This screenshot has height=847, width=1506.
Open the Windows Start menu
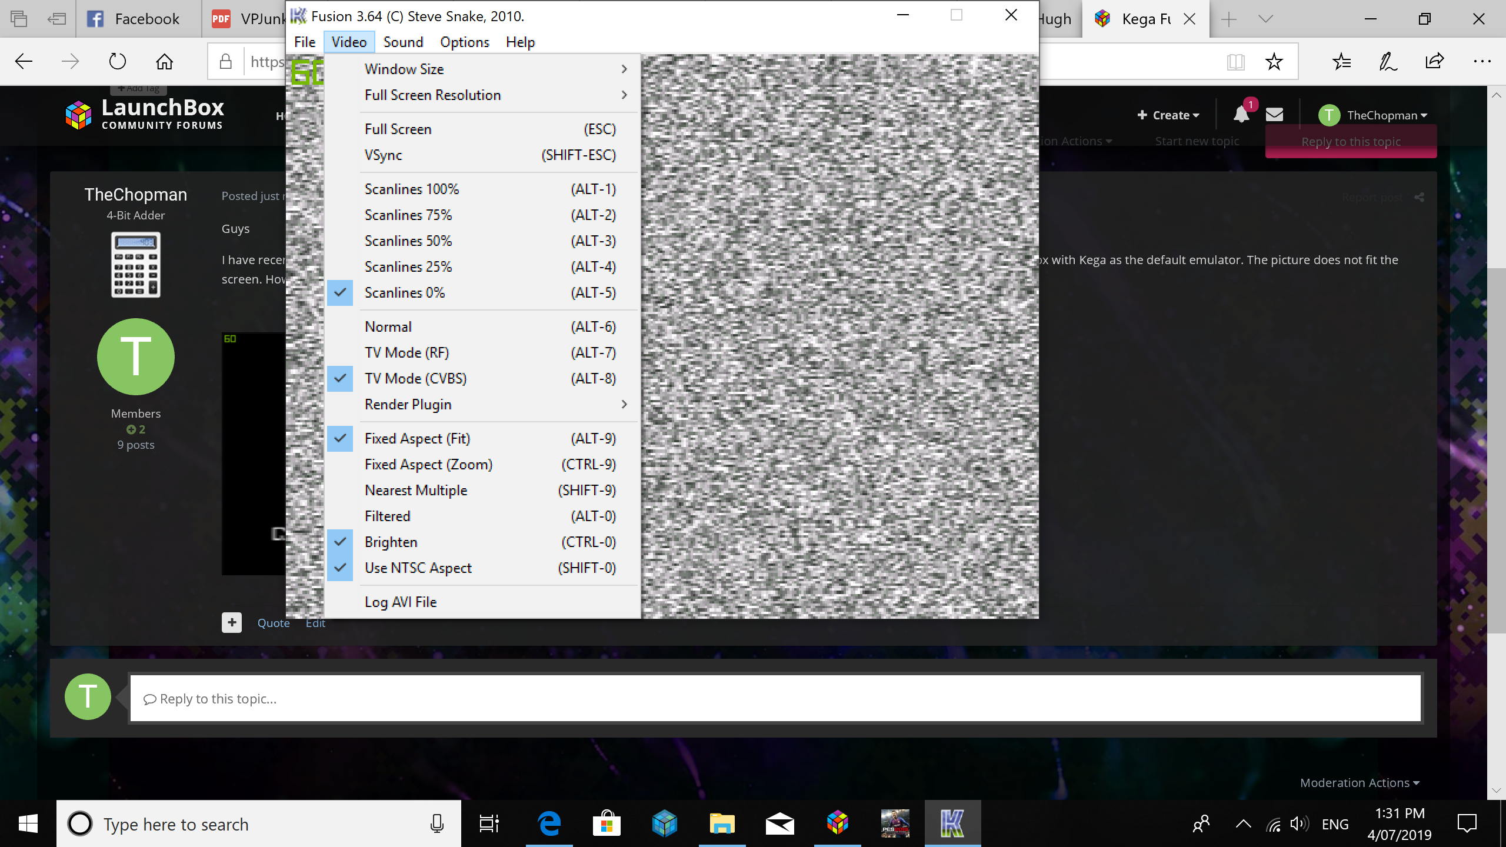click(28, 823)
